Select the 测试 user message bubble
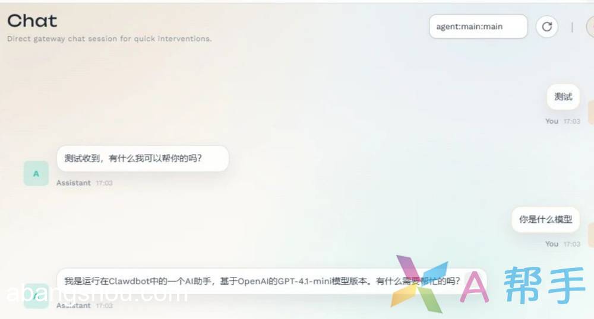This screenshot has height=319, width=594. click(563, 97)
